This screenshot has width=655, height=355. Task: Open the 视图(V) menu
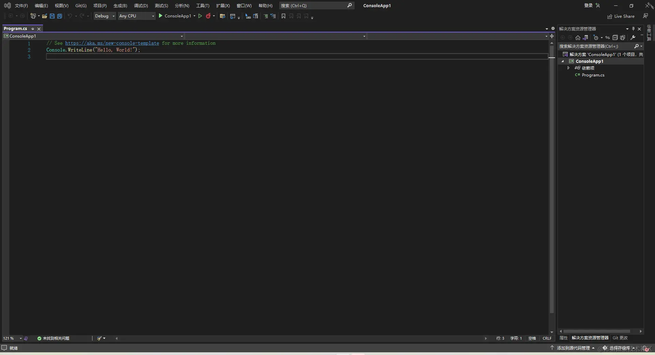61,5
